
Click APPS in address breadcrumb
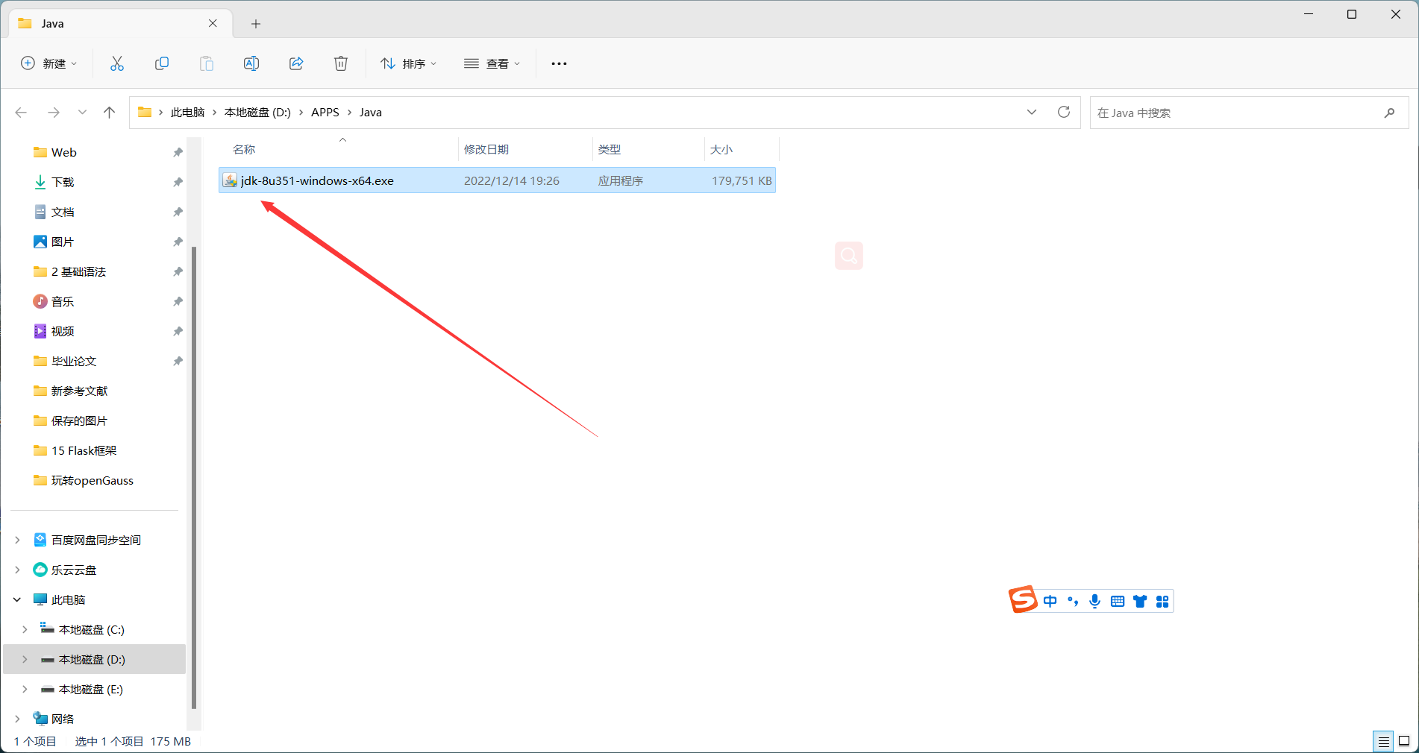[x=325, y=113]
